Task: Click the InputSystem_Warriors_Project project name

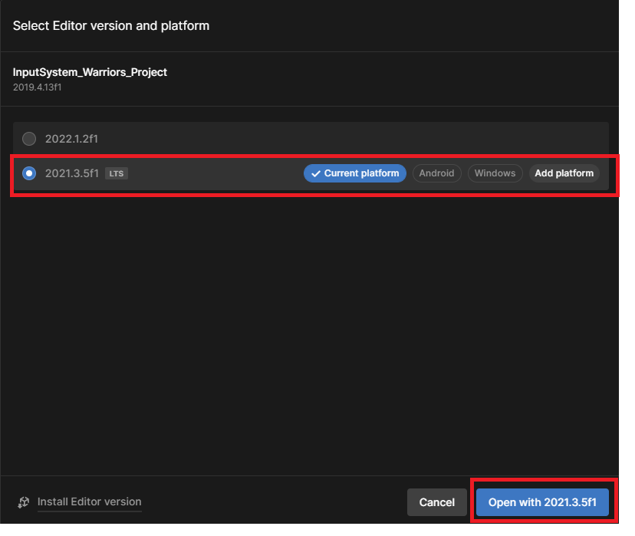Action: 90,72
